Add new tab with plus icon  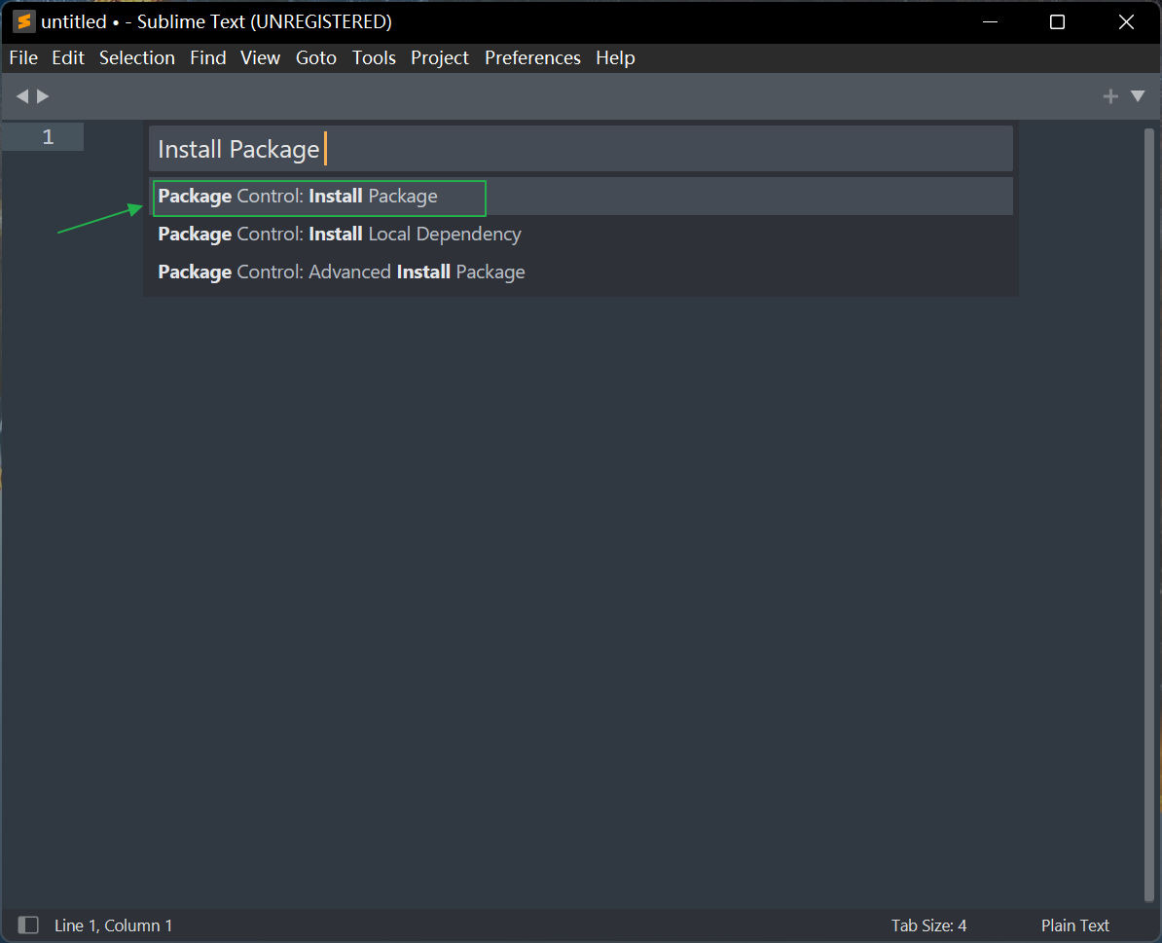pyautogui.click(x=1110, y=96)
